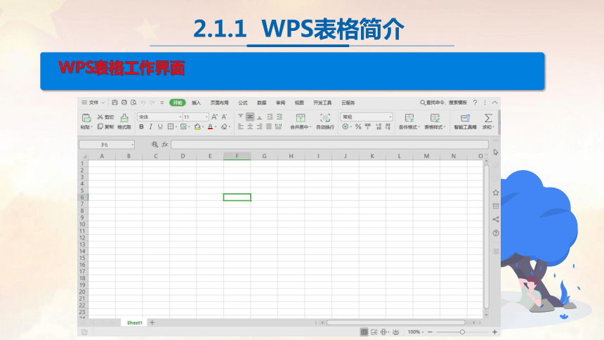Screen dimensions: 604x340
Task: Click the selection arrow icon in sidebar
Action: 496,152
